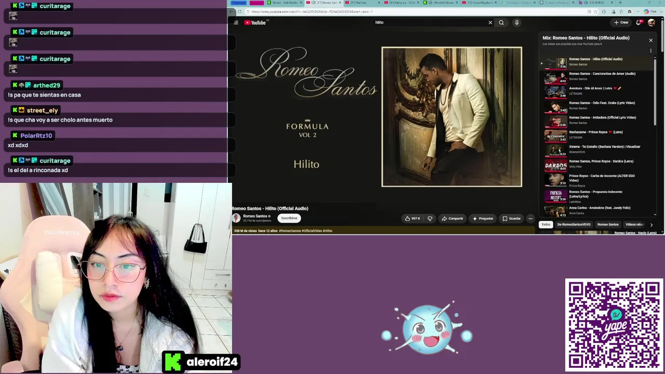The width and height of the screenshot is (665, 374).
Task: Dislike the Hilito video
Action: 430,219
